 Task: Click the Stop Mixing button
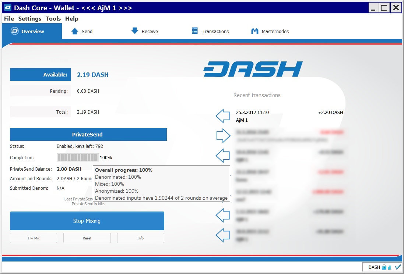point(87,221)
